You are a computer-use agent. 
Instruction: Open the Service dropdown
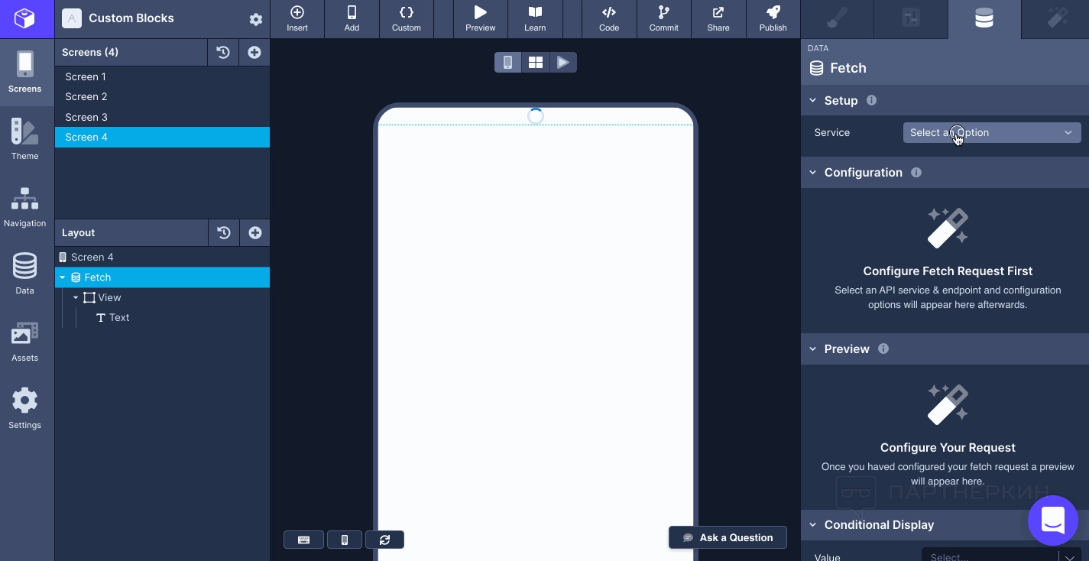[991, 132]
